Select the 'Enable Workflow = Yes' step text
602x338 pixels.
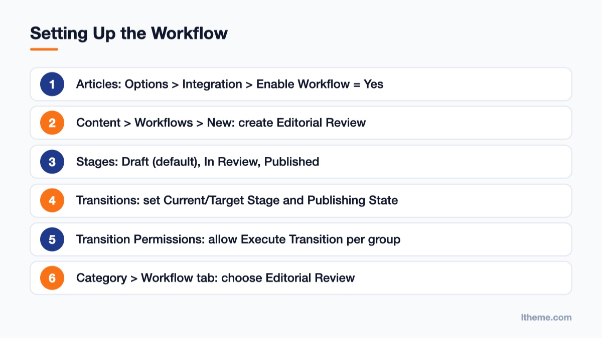tap(320, 84)
